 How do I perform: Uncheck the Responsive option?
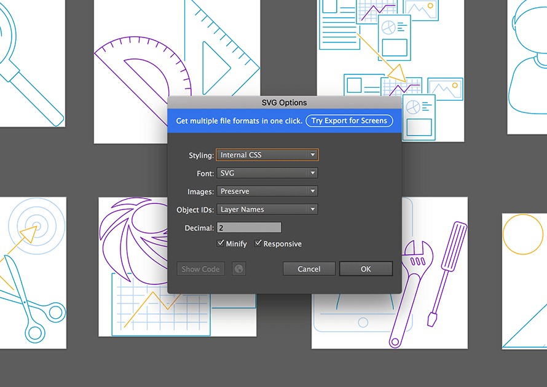click(258, 243)
